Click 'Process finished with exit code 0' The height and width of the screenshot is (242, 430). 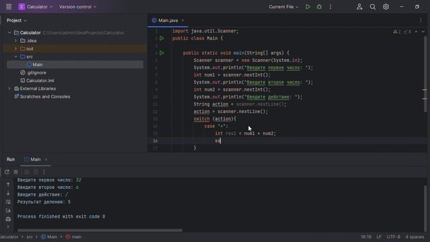(x=61, y=216)
